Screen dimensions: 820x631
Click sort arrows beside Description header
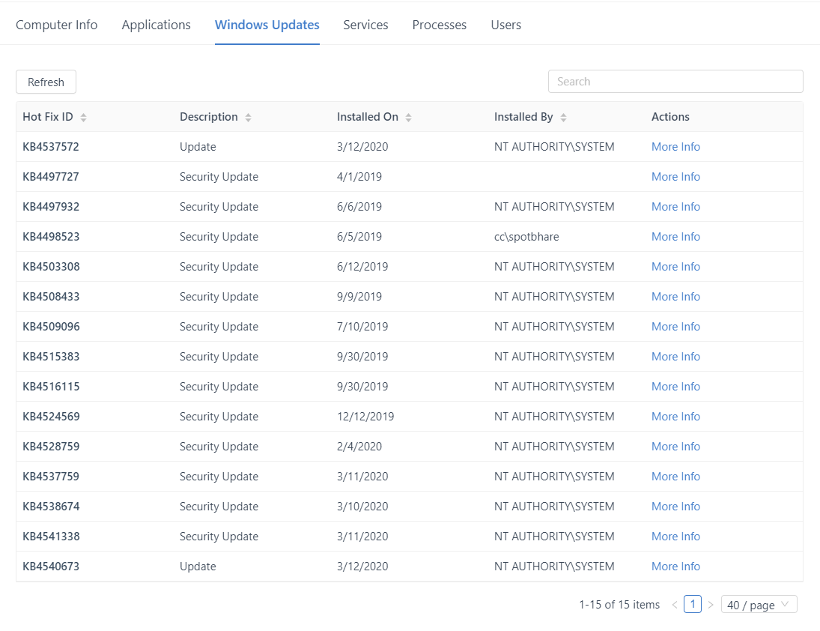tap(248, 118)
